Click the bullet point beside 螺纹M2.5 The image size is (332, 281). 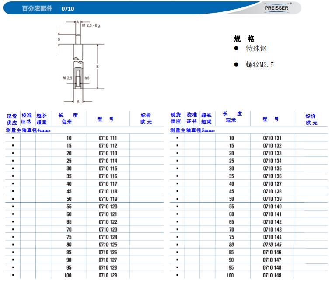[236, 65]
